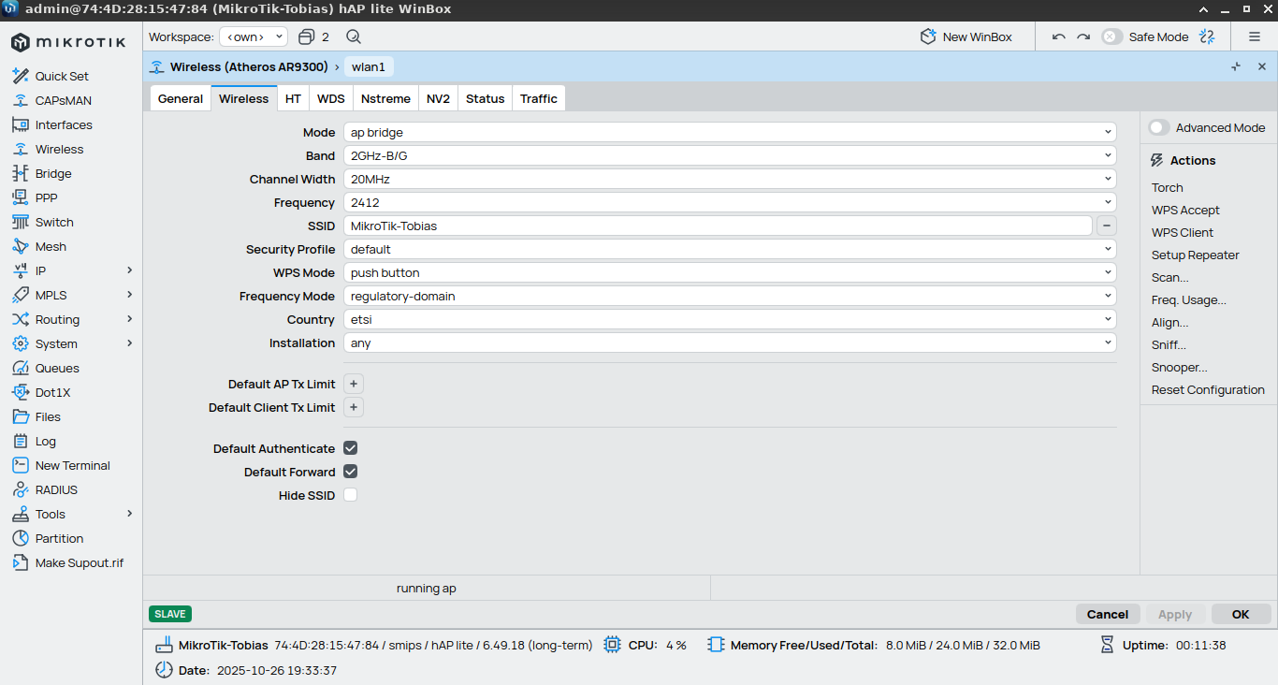Launch New Terminal from sidebar
This screenshot has height=685, width=1278.
72,465
